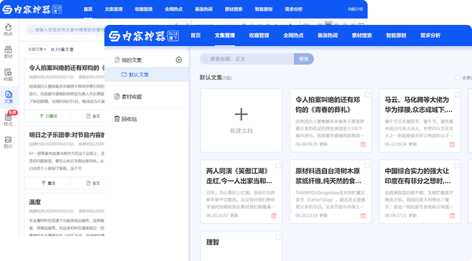Open the 温度 article in back window
The width and height of the screenshot is (472, 261).
(x=35, y=202)
